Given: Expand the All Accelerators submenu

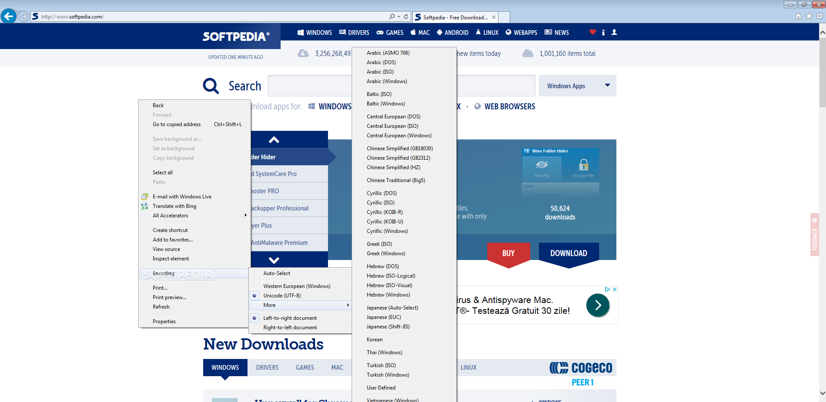Looking at the screenshot, I should 195,216.
